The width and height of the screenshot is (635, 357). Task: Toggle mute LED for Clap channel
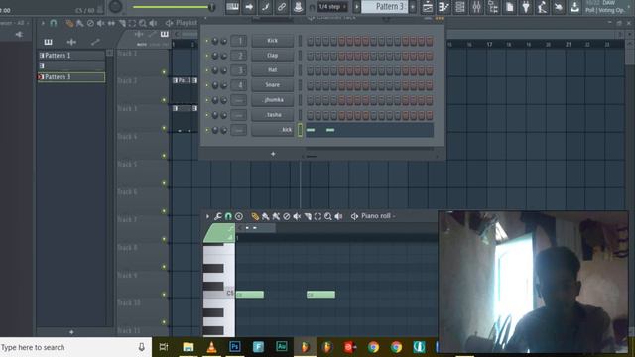207,56
